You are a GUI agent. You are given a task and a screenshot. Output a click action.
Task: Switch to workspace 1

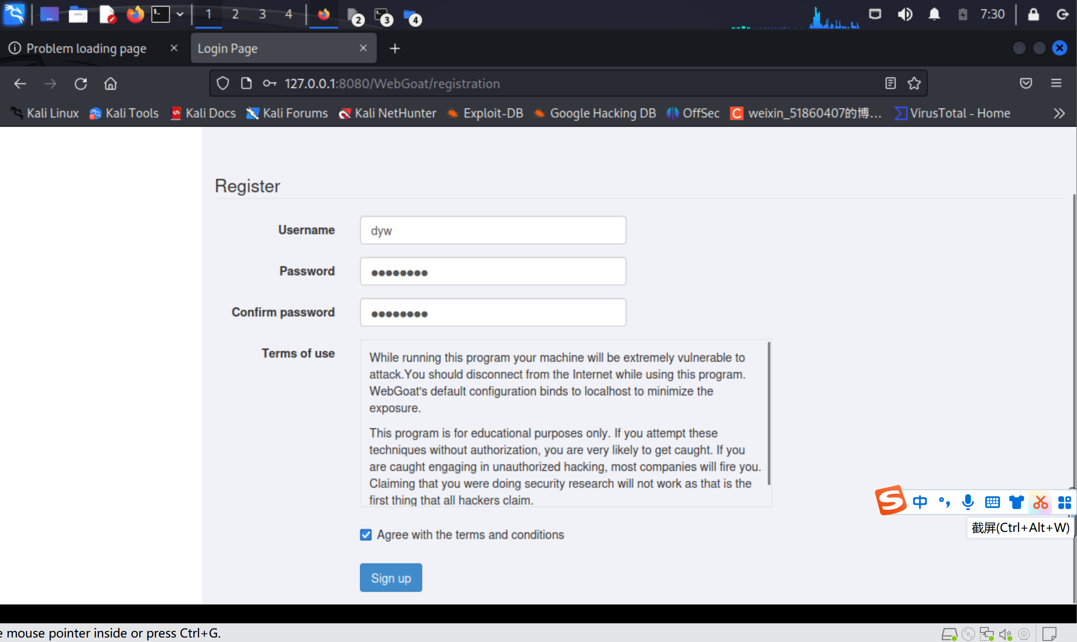208,15
